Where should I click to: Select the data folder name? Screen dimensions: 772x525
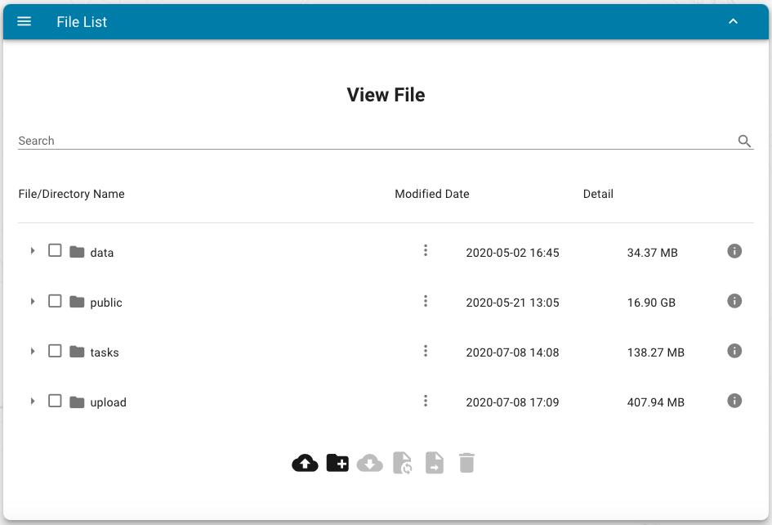[x=102, y=253]
